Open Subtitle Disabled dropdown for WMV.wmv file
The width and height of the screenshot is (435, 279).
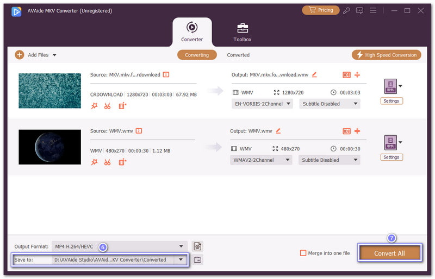click(x=330, y=160)
